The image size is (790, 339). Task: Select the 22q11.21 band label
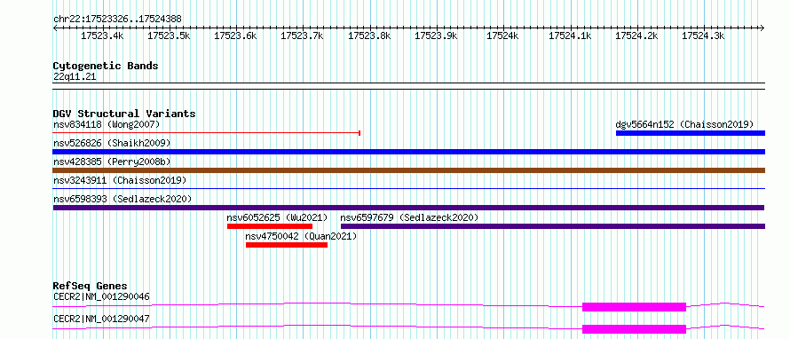pos(75,77)
